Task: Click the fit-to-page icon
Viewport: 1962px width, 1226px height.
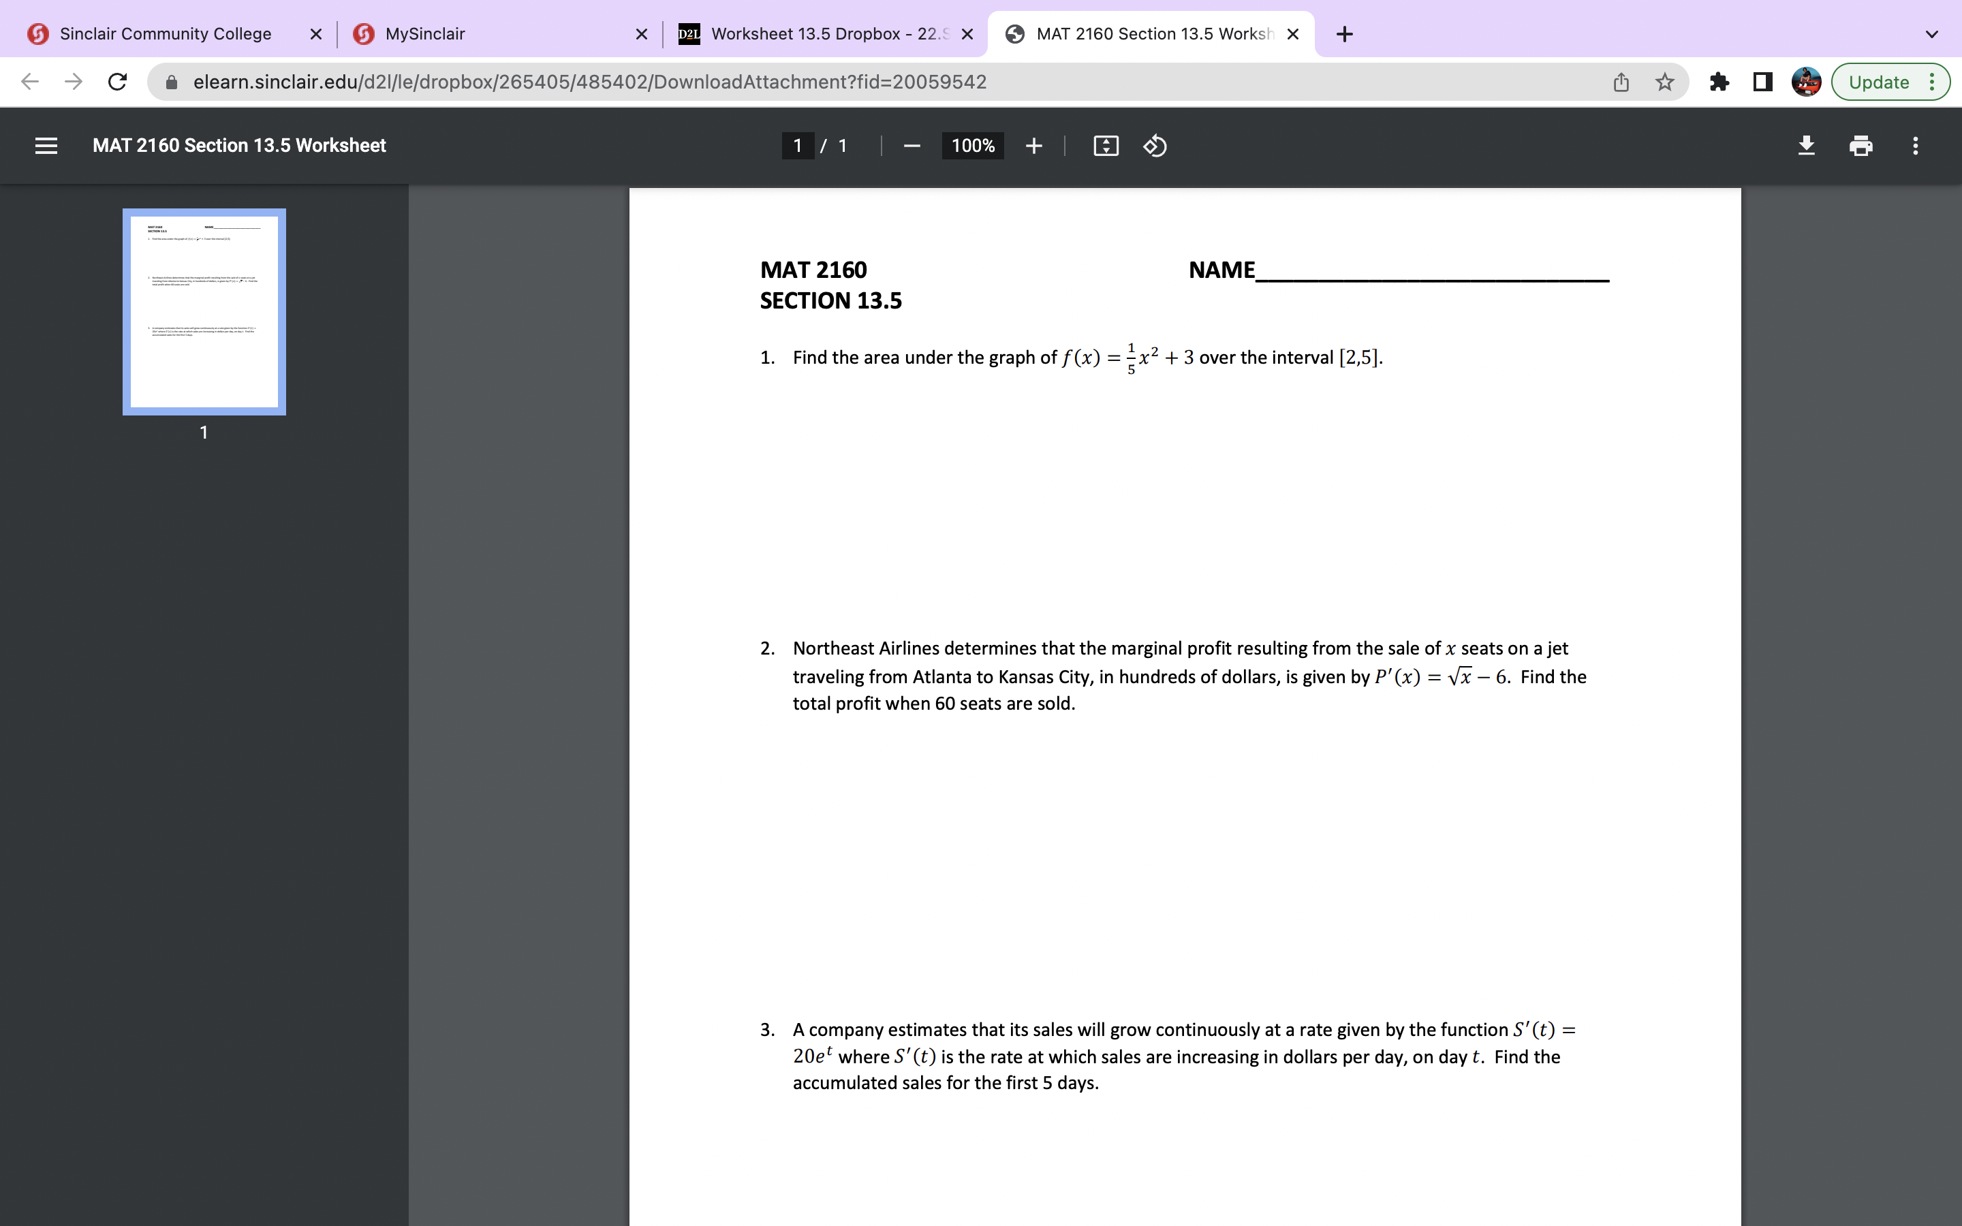Action: point(1104,146)
